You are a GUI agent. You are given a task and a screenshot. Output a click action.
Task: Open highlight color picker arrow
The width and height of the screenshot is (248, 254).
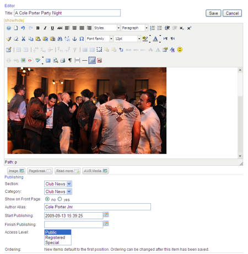pyautogui.click(x=150, y=39)
